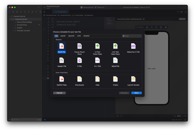Resume automatic preview updating
195x131 pixels.
182,19
